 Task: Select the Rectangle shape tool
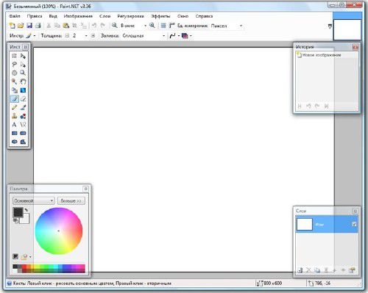15,133
